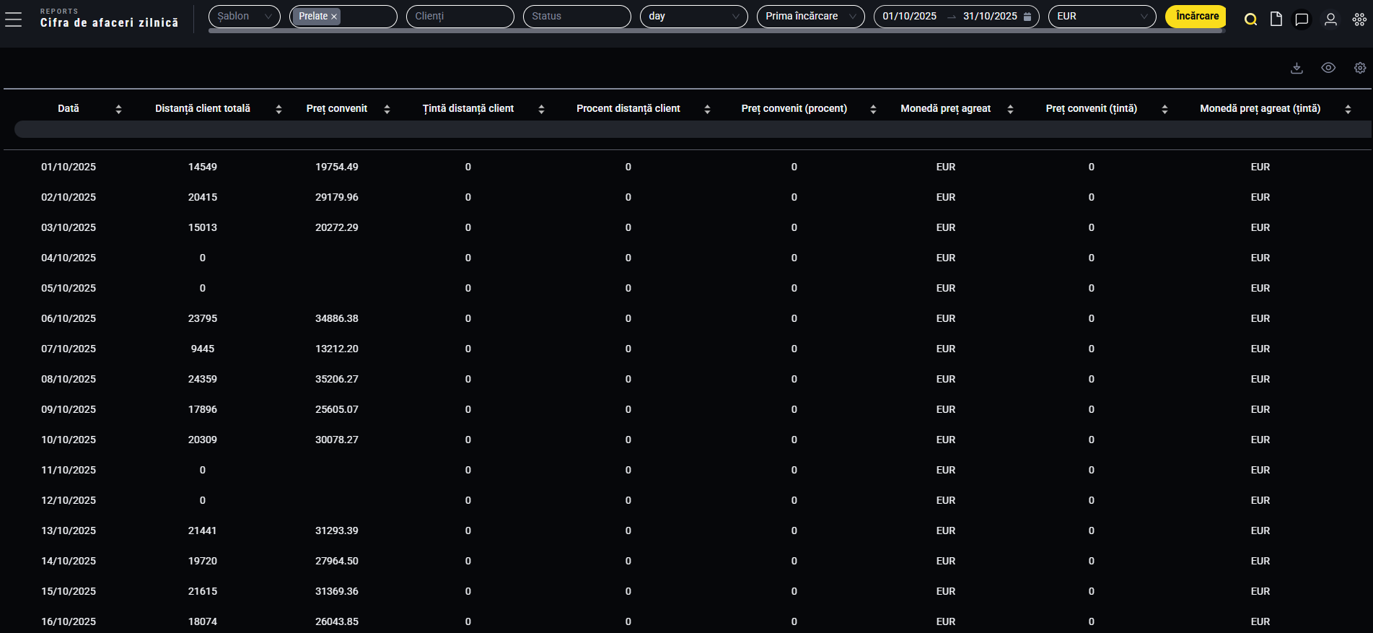Open table settings gear icon
This screenshot has height=633, width=1373.
[x=1360, y=68]
